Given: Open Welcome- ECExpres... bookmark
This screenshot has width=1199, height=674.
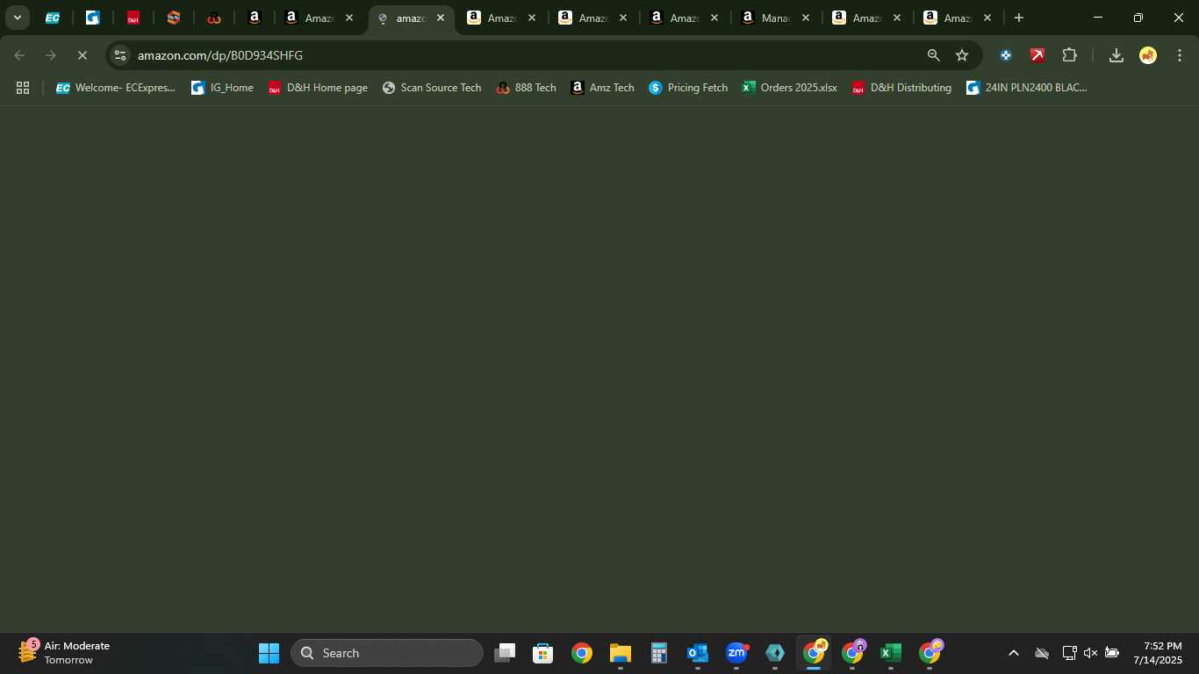Looking at the screenshot, I should 116,88.
